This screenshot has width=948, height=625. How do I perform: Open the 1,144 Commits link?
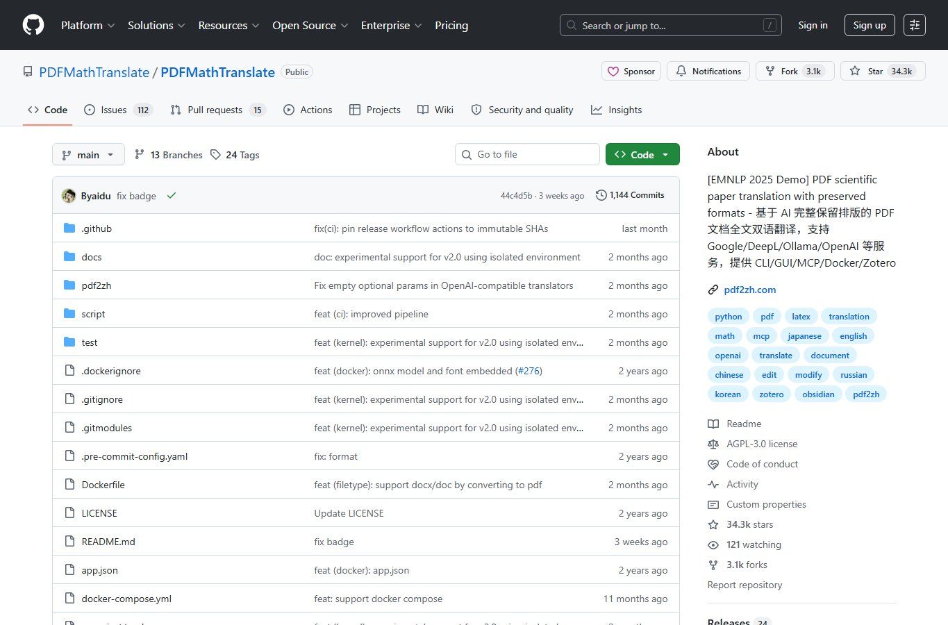click(x=630, y=195)
